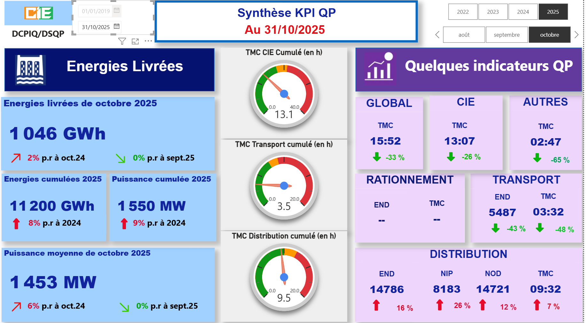Click the hydroelectric plant icon beside Energies Livrées
586x323 pixels.
pos(30,69)
